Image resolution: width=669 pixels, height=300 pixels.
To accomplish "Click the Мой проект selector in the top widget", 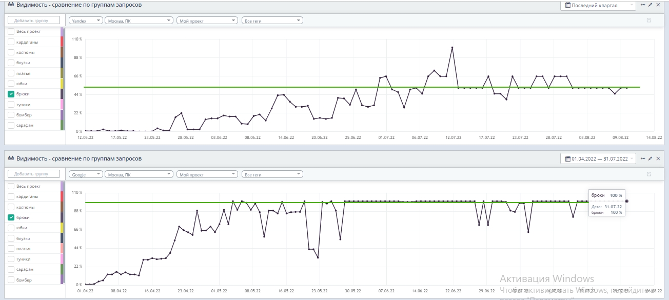I will click(207, 21).
